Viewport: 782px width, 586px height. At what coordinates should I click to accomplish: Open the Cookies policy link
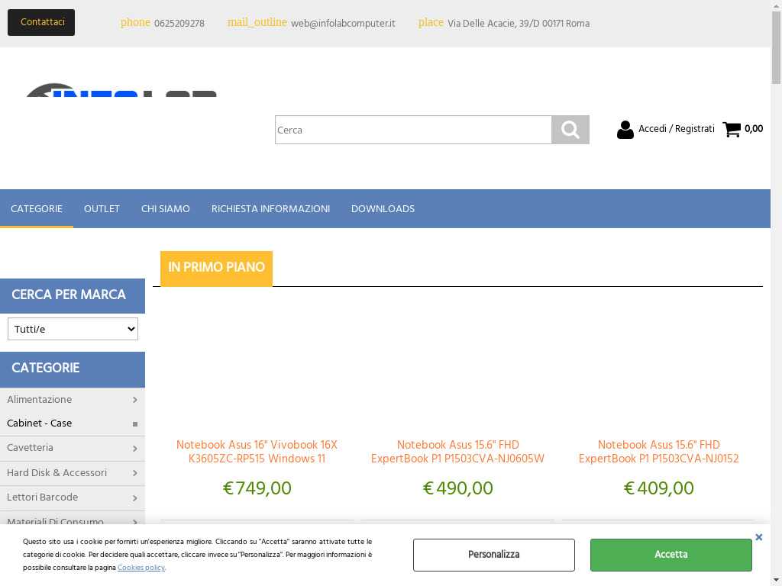click(x=141, y=568)
